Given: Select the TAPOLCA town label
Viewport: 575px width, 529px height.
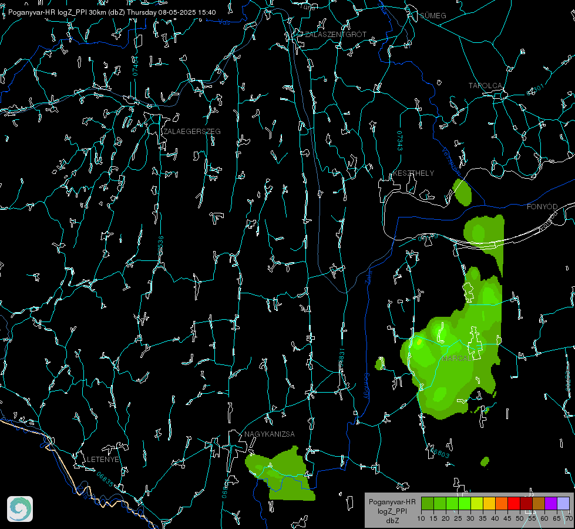Looking at the screenshot, I should [485, 86].
